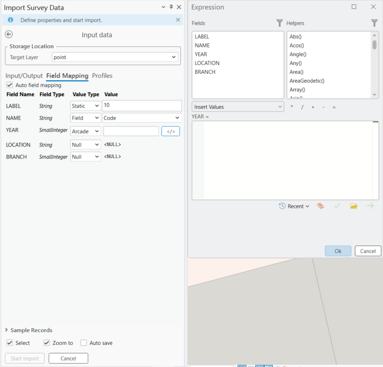Image resolution: width=383 pixels, height=367 pixels.
Task: Open BRANCH value type dropdown
Action: [85, 157]
